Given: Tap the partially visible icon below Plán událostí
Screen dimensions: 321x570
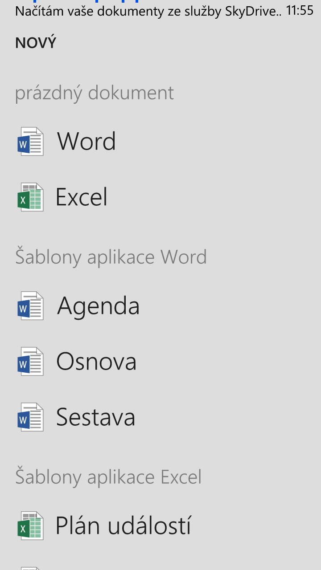Looking at the screenshot, I should pos(30,567).
